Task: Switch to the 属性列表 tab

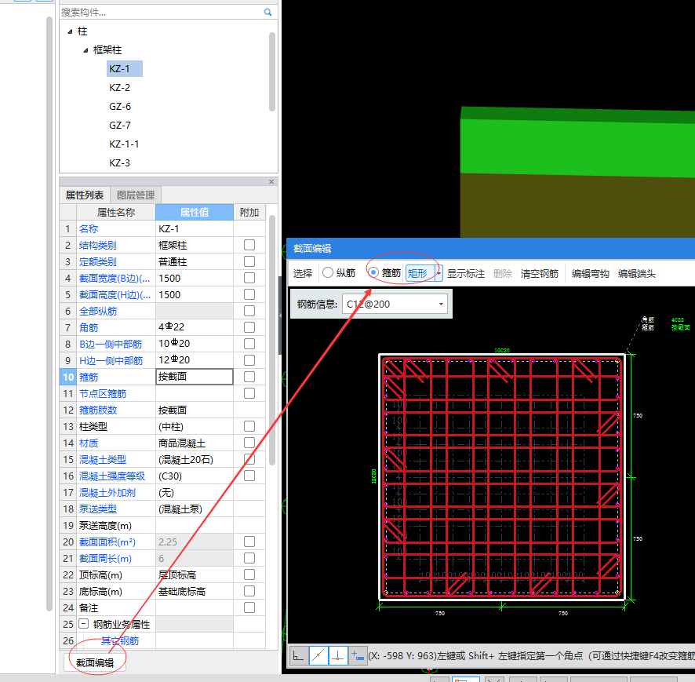Action: point(84,195)
